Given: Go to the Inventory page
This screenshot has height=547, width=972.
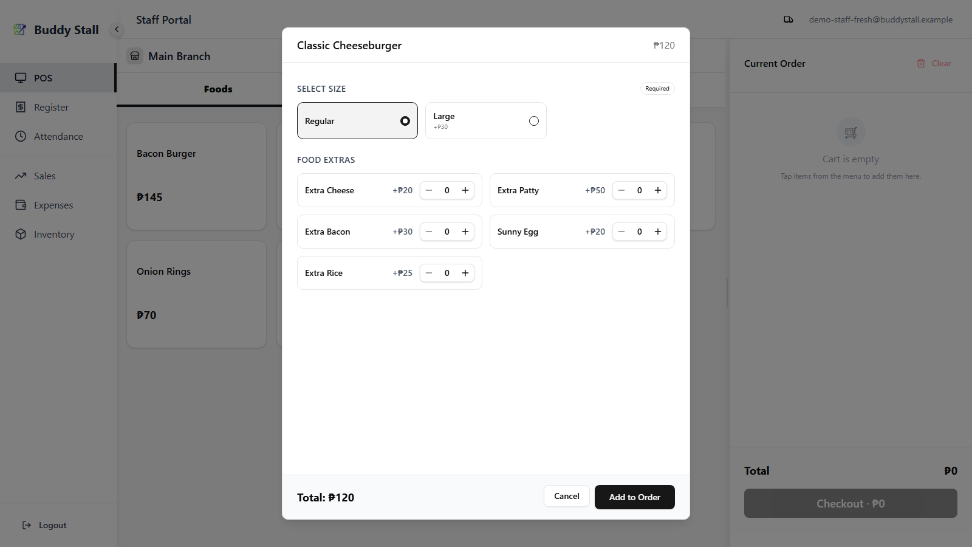Looking at the screenshot, I should pos(58,234).
